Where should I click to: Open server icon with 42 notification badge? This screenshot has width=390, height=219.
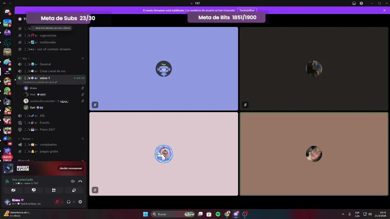[7, 110]
